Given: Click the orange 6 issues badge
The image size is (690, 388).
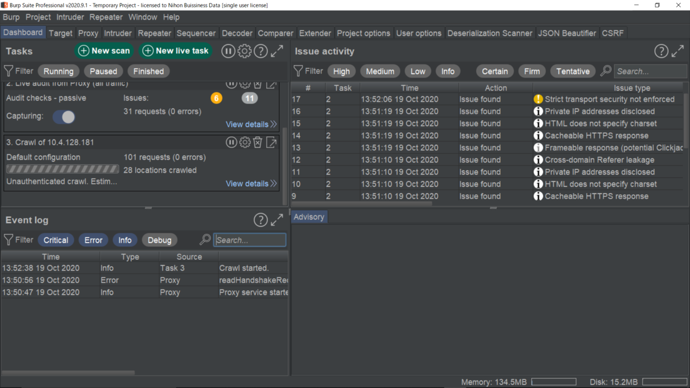Looking at the screenshot, I should pos(216,98).
